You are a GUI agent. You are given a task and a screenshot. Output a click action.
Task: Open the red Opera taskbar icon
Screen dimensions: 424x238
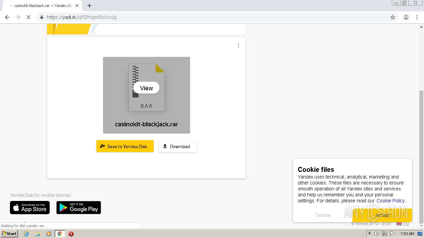[x=71, y=234]
